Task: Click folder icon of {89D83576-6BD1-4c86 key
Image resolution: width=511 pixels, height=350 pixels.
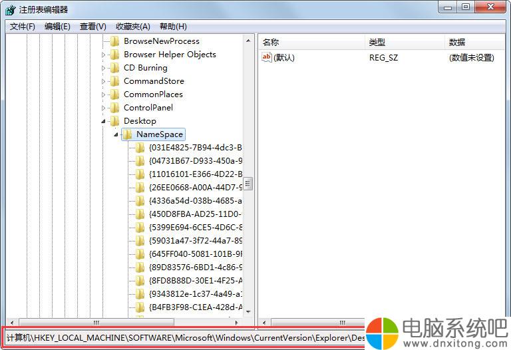Action: [140, 267]
